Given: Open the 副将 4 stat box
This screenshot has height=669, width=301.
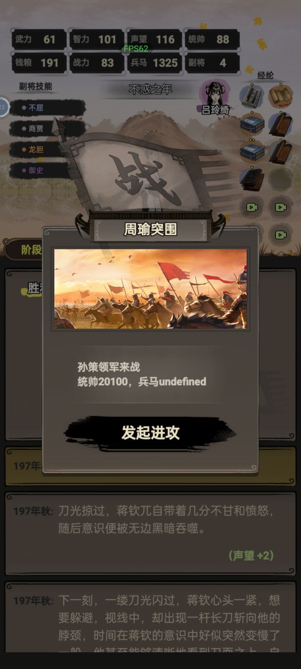Looking at the screenshot, I should tap(212, 63).
